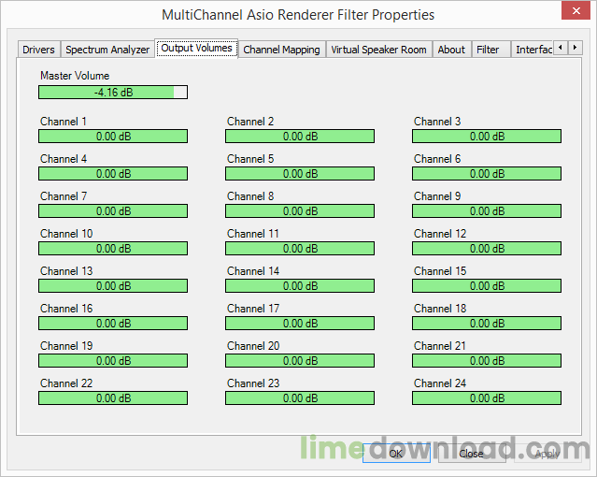This screenshot has width=597, height=477.
Task: Close the Filter Properties window
Action: coord(576,10)
